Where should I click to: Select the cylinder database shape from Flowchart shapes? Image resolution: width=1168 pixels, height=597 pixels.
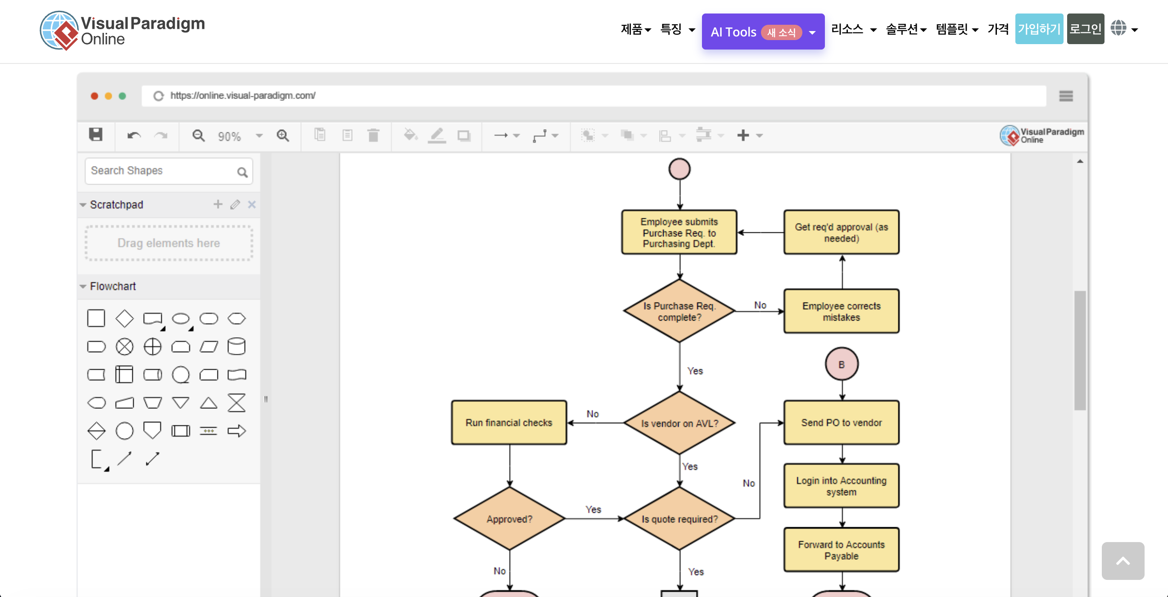pyautogui.click(x=237, y=346)
